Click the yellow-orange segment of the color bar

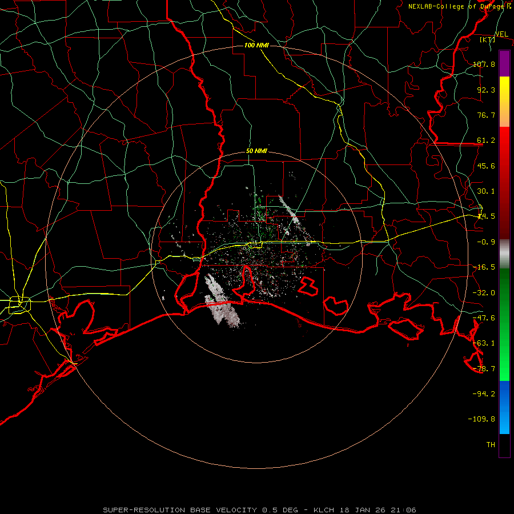(x=504, y=102)
